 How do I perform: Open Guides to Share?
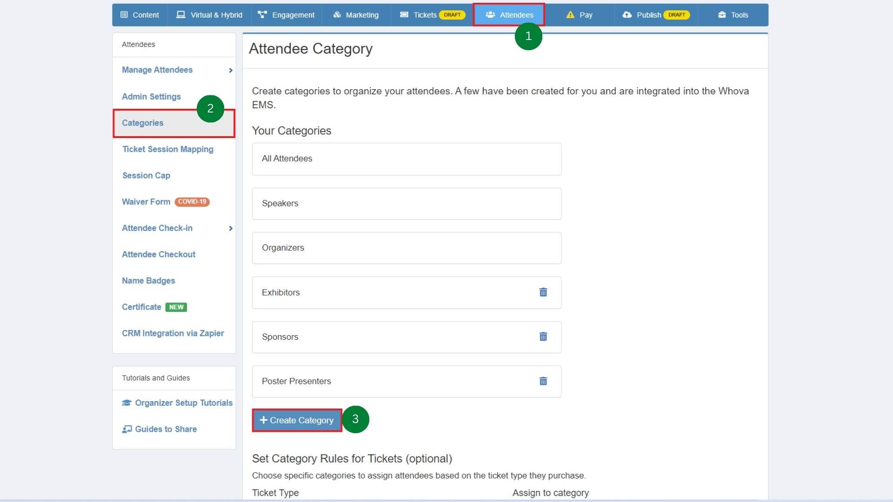pos(165,429)
